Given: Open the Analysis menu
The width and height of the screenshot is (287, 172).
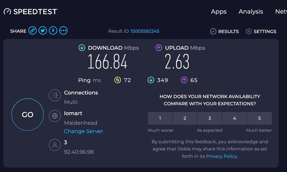Looking at the screenshot, I should pyautogui.click(x=251, y=12).
